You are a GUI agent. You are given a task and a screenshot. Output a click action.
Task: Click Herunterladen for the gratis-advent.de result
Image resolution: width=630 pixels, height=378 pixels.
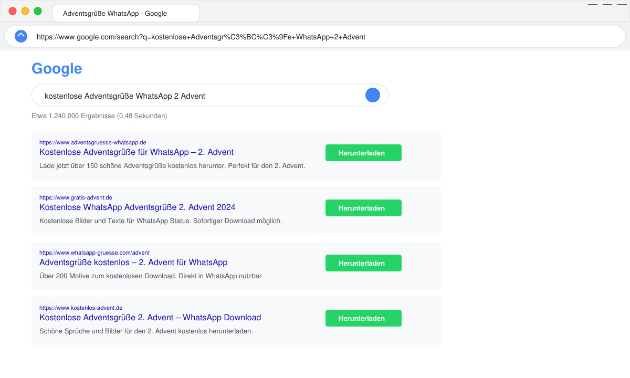(363, 208)
